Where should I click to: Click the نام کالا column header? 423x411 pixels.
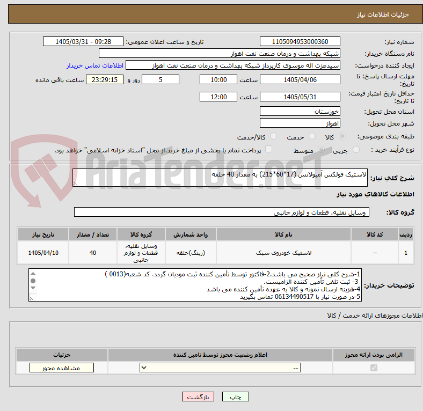(x=283, y=234)
